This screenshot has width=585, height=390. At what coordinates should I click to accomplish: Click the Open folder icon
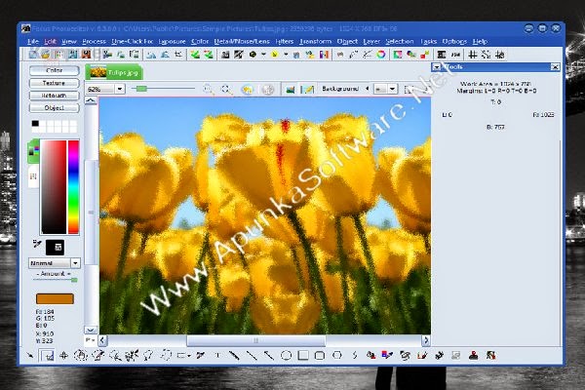click(45, 55)
